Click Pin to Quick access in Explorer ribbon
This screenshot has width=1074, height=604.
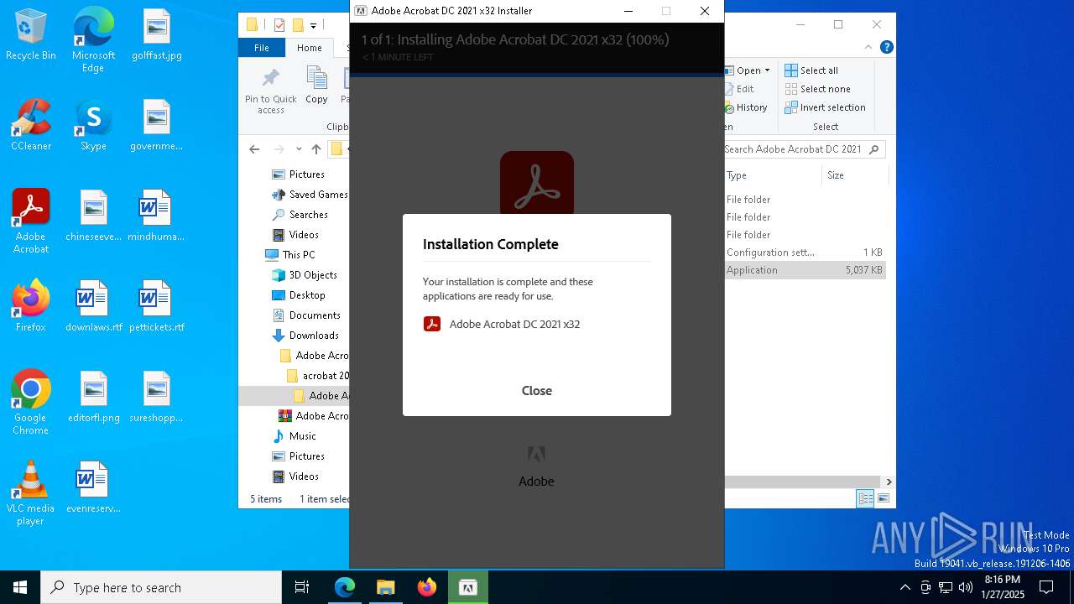coord(270,91)
